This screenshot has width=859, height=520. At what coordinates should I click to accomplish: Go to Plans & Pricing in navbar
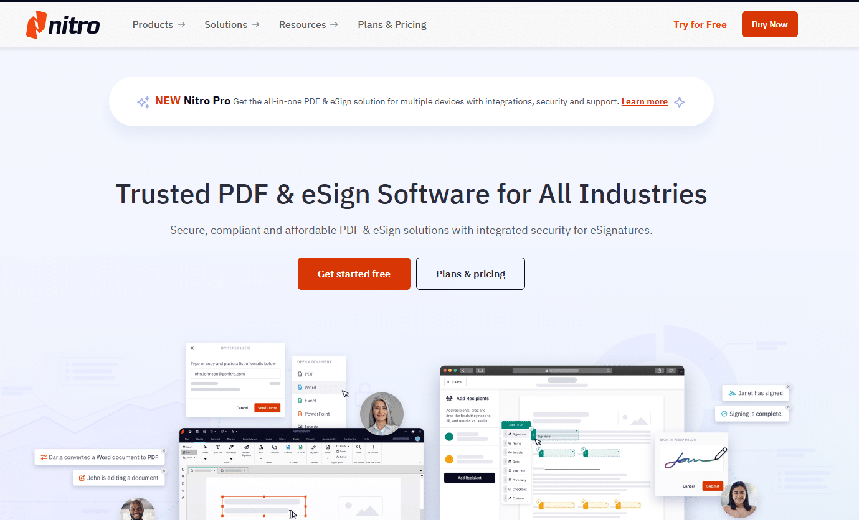392,25
